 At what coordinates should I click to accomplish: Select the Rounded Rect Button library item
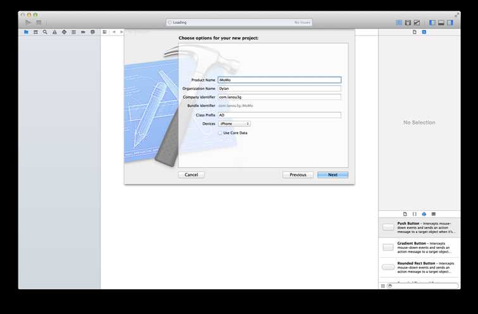point(420,267)
